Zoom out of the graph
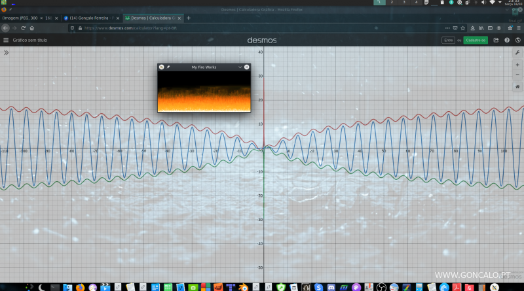Image resolution: width=524 pixels, height=291 pixels. click(x=517, y=75)
